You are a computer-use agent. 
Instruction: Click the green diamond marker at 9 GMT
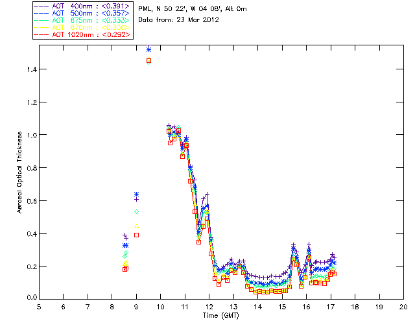click(x=137, y=211)
